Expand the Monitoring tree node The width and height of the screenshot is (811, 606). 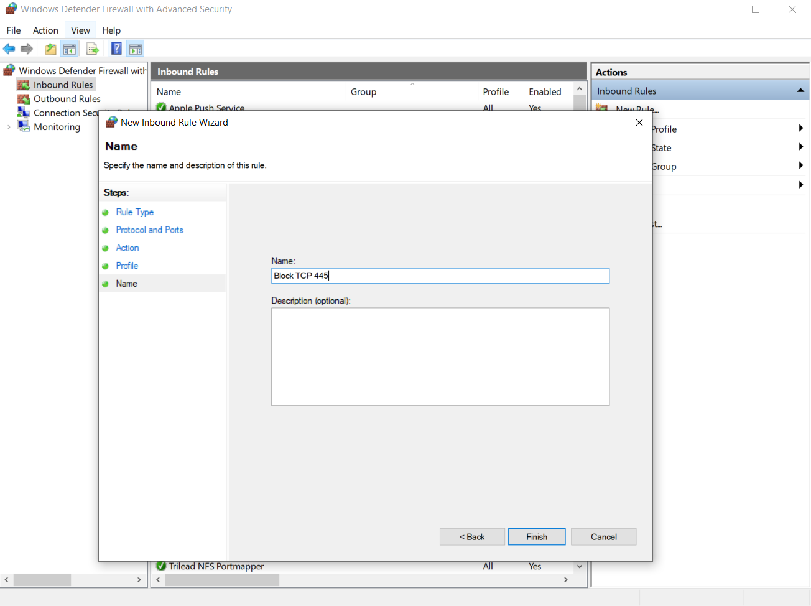point(9,127)
